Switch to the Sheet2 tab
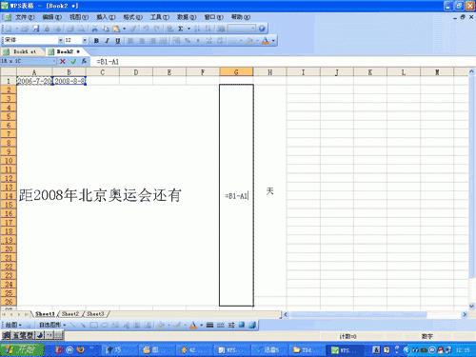Image resolution: width=476 pixels, height=357 pixels. click(70, 314)
